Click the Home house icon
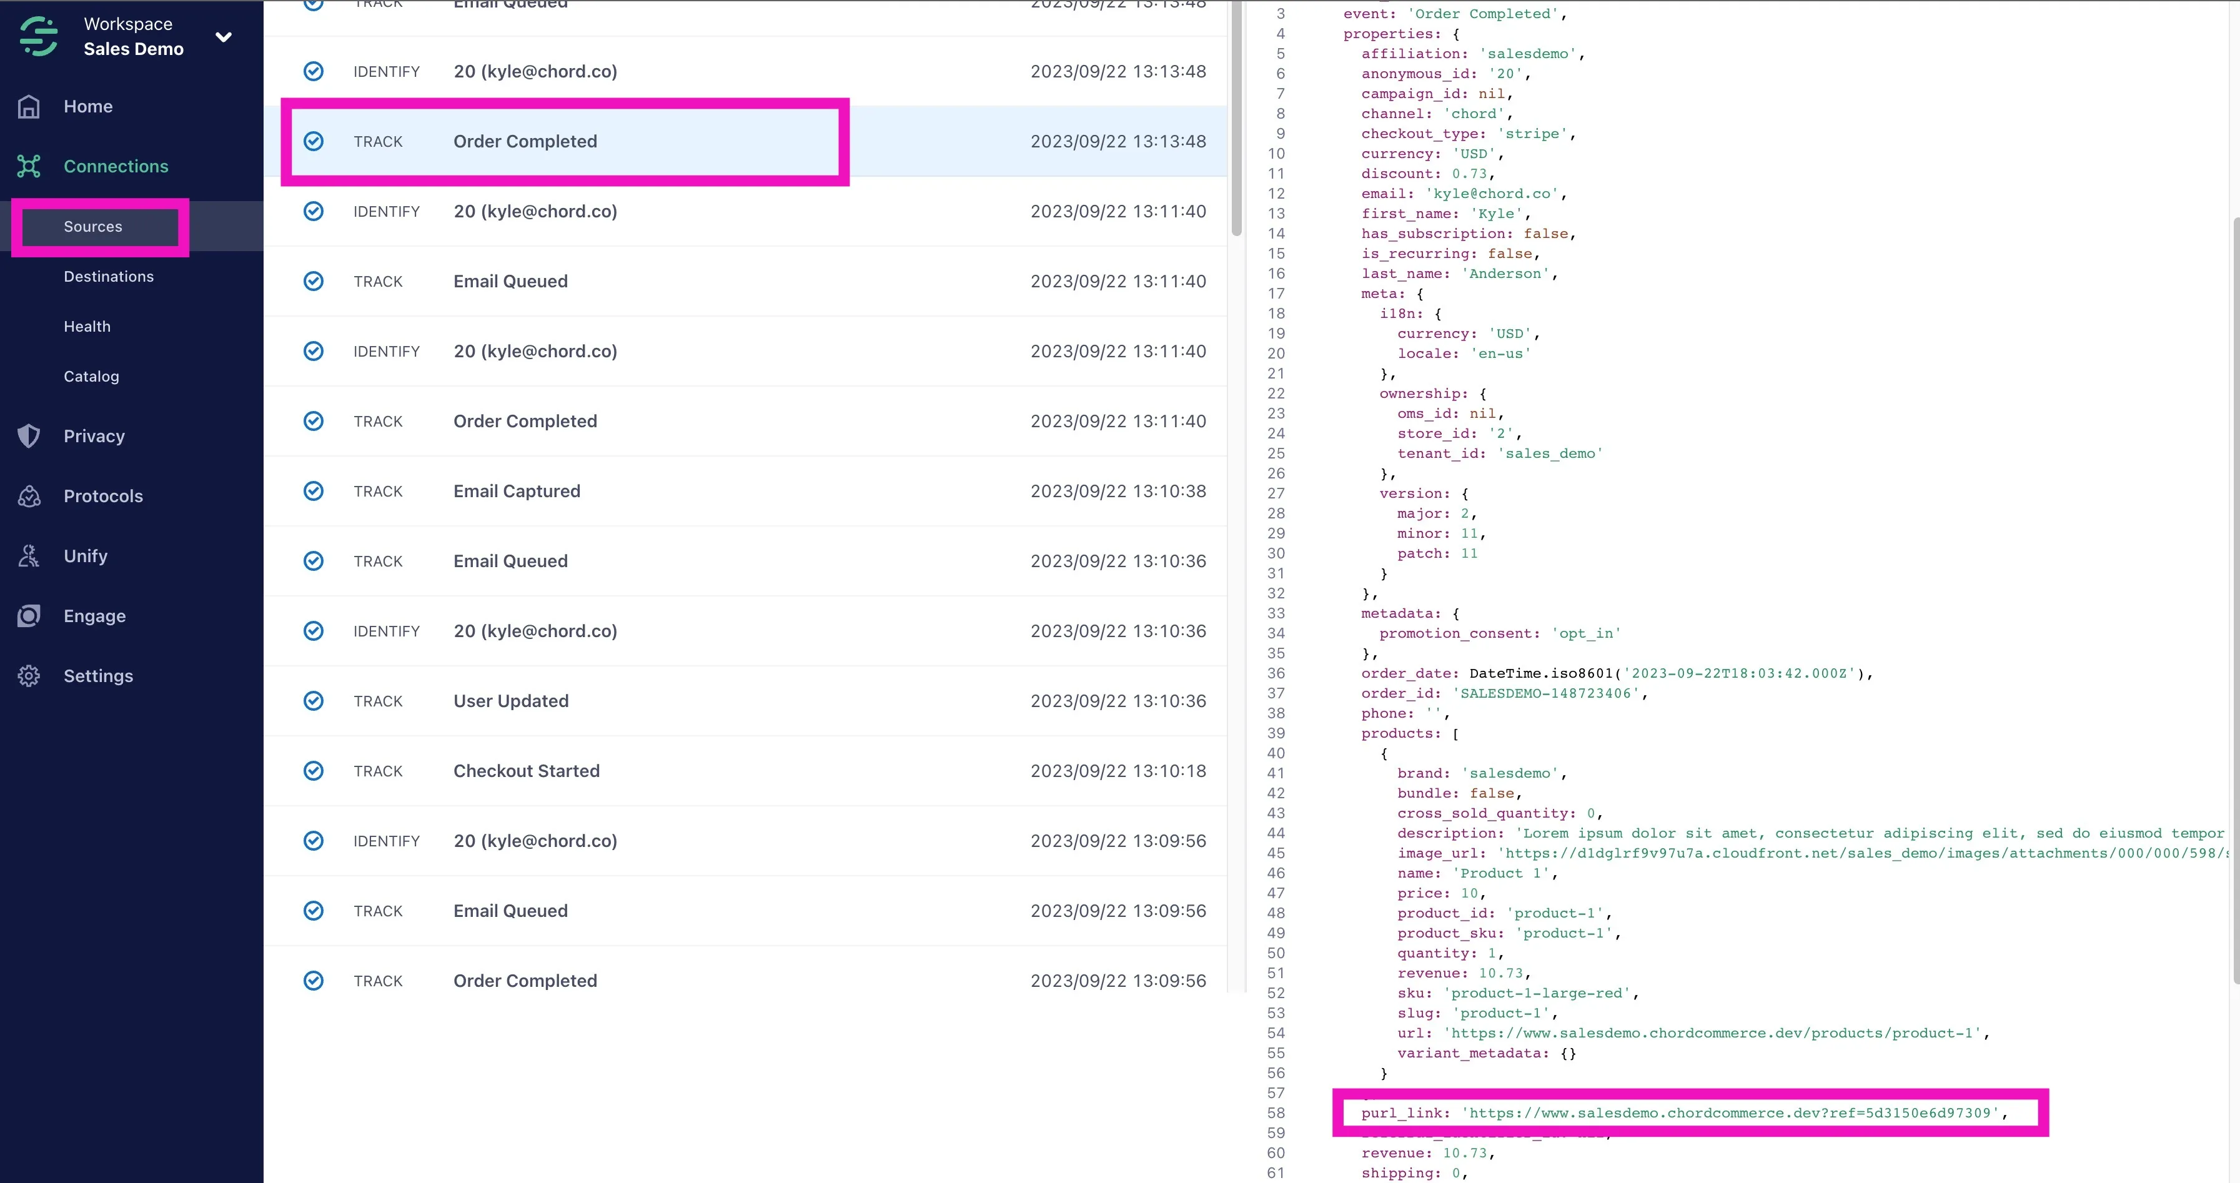Viewport: 2240px width, 1183px height. [29, 106]
